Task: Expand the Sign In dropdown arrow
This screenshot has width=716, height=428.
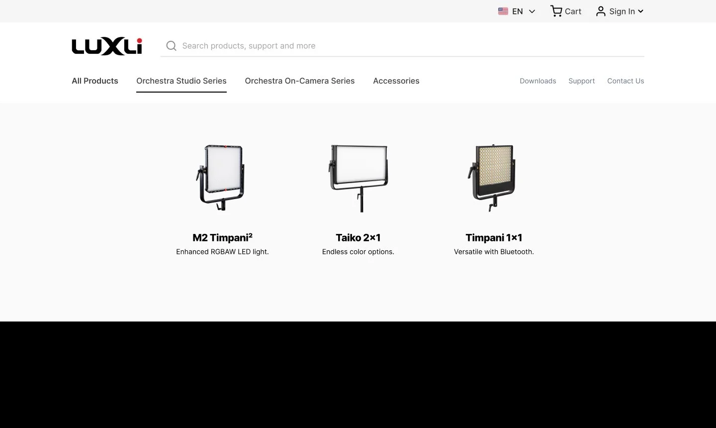Action: pyautogui.click(x=640, y=11)
